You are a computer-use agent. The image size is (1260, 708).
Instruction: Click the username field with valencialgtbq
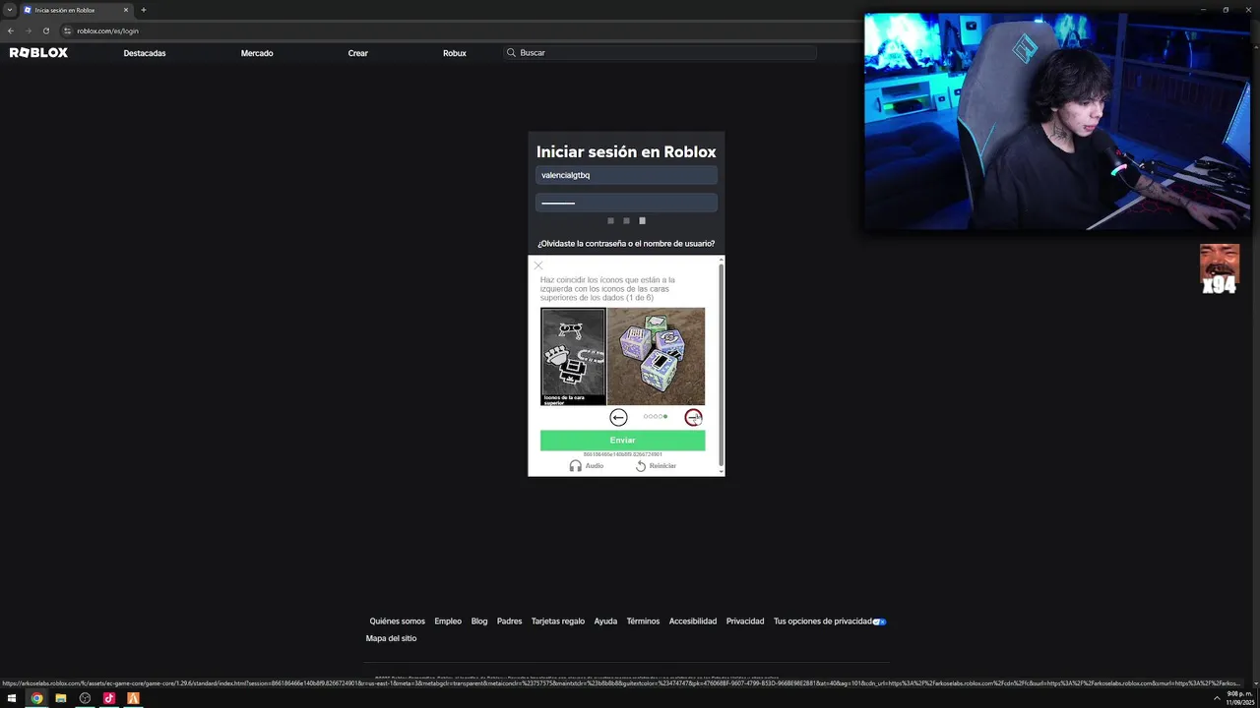click(626, 175)
